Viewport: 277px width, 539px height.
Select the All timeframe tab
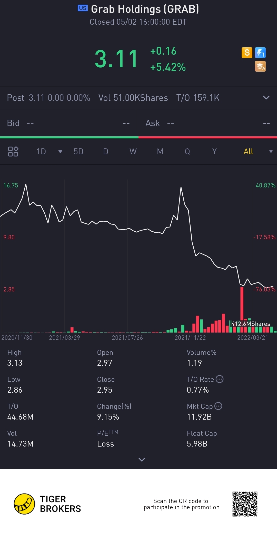(248, 152)
